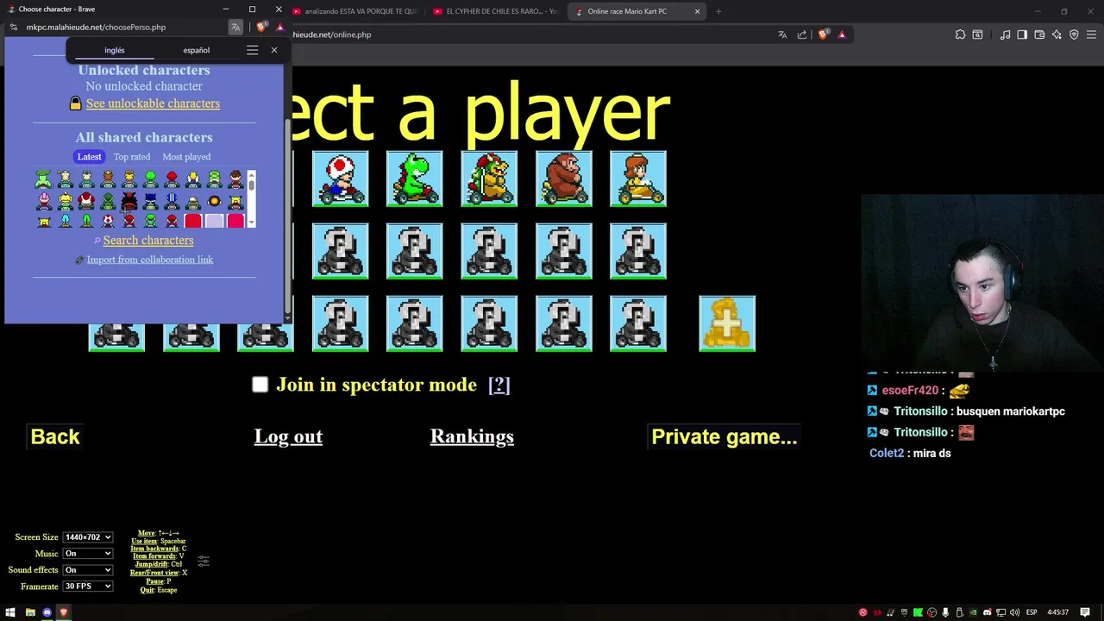This screenshot has height=621, width=1104.
Task: Click the gold plus add-character tile
Action: [727, 323]
